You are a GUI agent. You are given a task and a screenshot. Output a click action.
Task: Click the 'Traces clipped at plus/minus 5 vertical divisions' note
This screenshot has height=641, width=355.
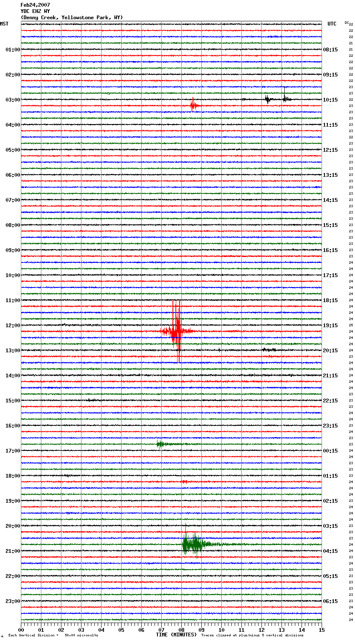coord(252,635)
